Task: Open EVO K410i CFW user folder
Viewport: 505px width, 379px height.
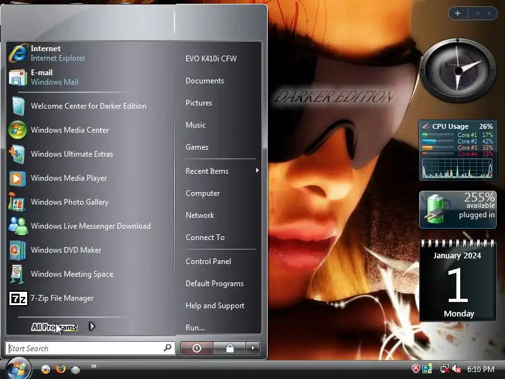Action: point(211,59)
